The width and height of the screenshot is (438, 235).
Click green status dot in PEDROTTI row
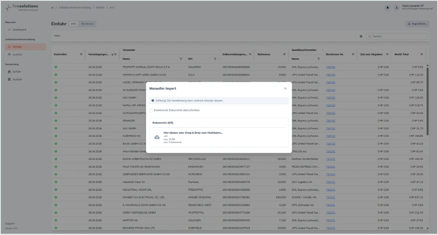(x=56, y=67)
